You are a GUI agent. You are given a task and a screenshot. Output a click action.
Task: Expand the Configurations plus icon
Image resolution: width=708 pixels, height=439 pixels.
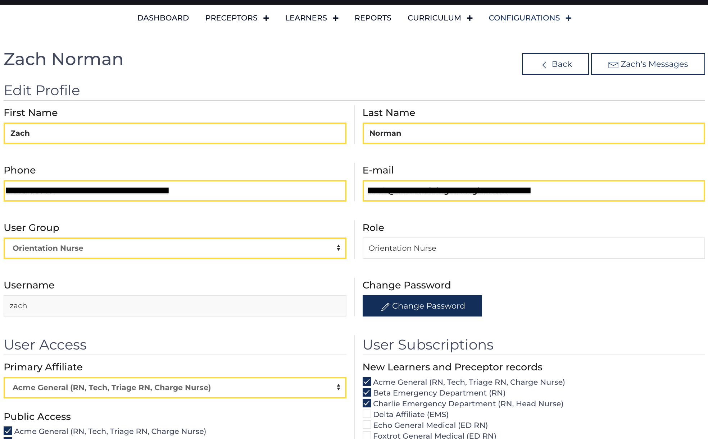(568, 18)
